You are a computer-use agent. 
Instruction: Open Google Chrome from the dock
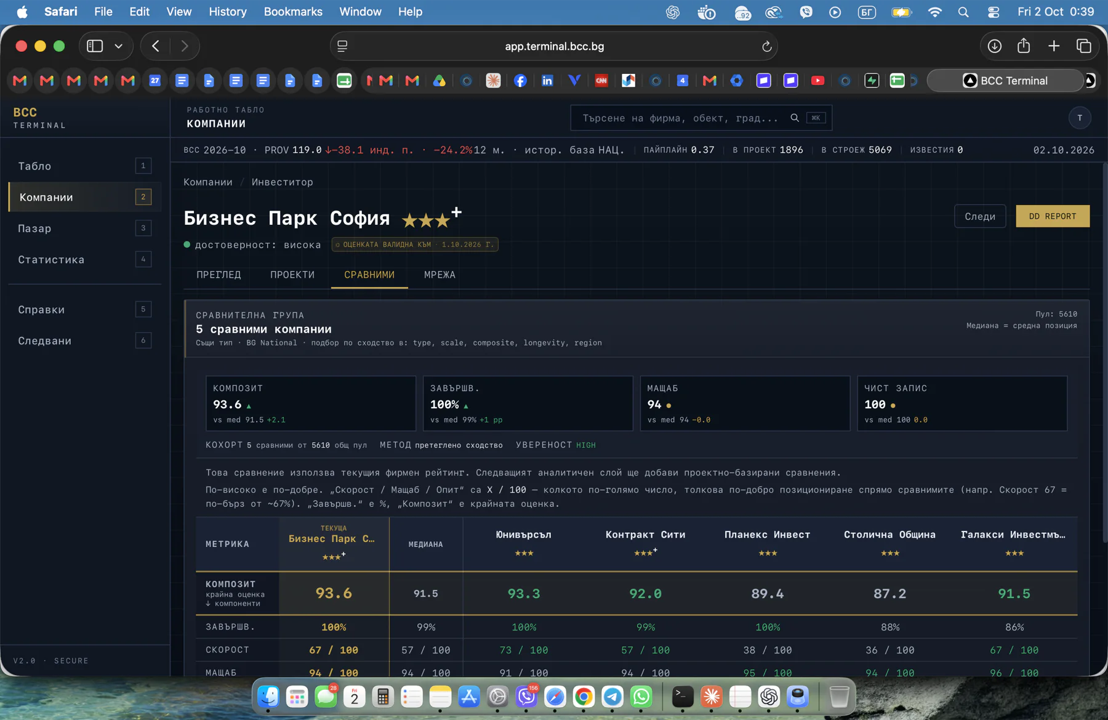coord(584,697)
